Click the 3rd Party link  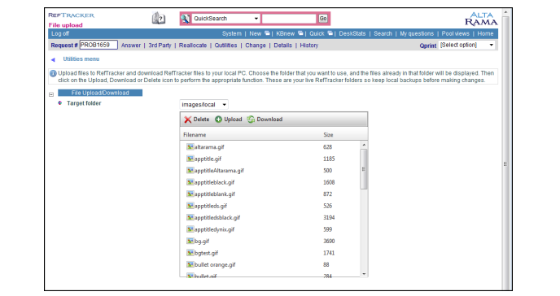[160, 46]
